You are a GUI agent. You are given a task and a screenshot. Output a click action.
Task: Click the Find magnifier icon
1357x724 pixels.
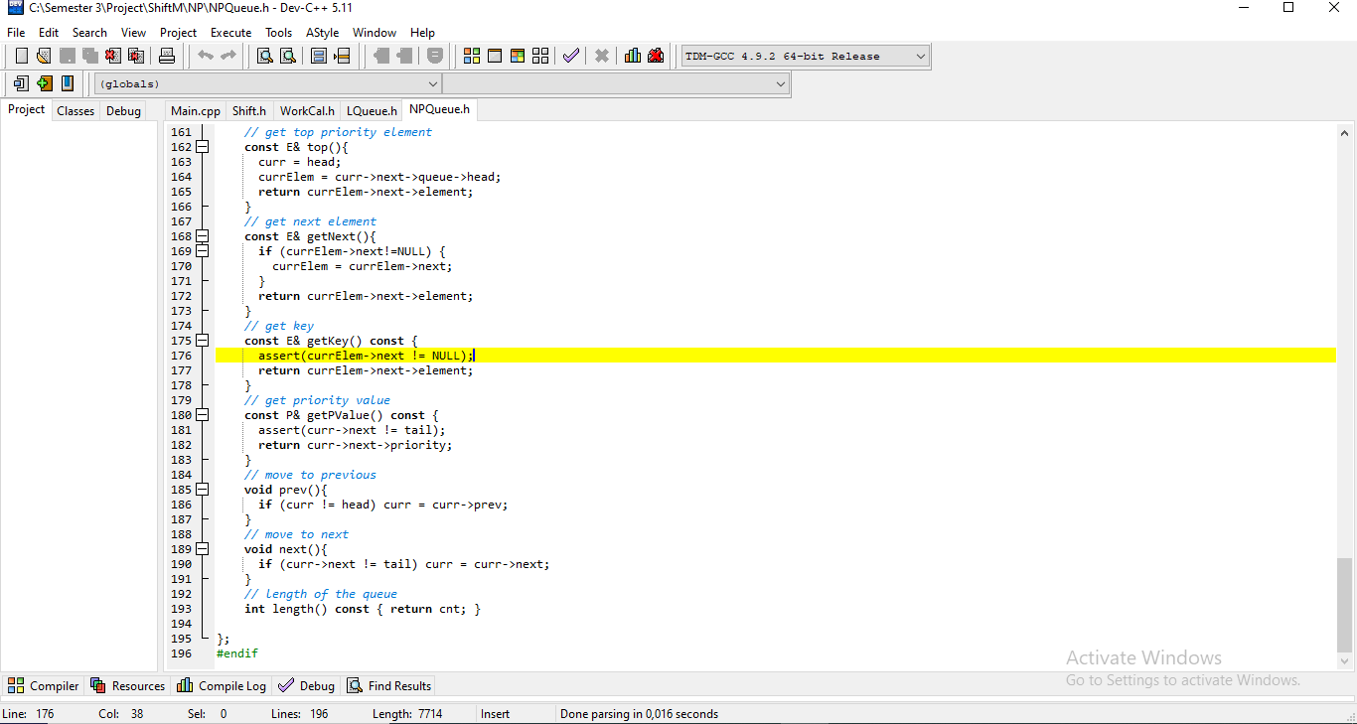tap(265, 56)
